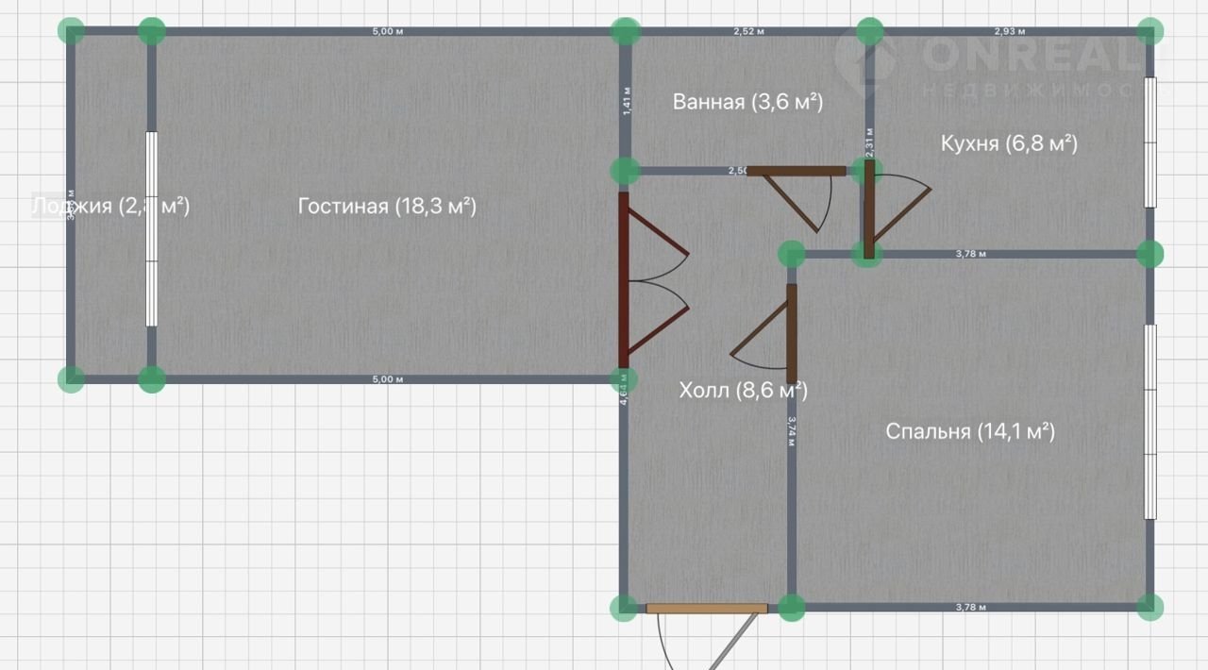Pick the Спальня (14,1 м²) room label
1208x670 pixels.
(969, 431)
